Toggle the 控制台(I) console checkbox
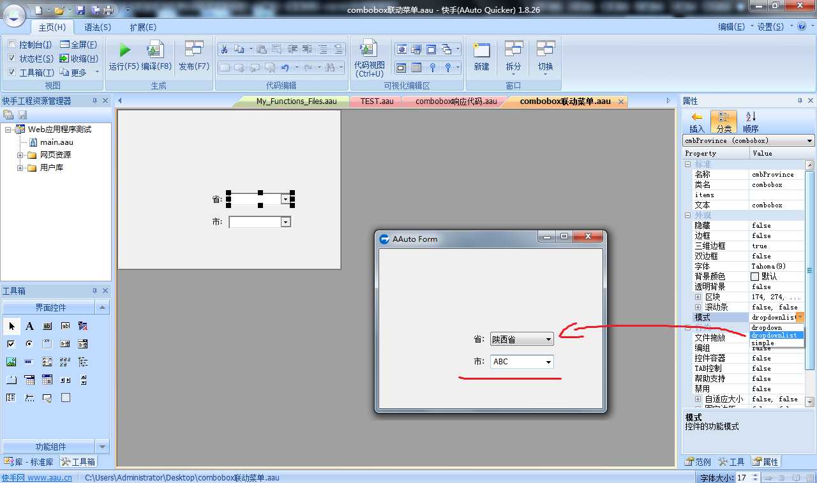The width and height of the screenshot is (817, 483). [x=11, y=45]
